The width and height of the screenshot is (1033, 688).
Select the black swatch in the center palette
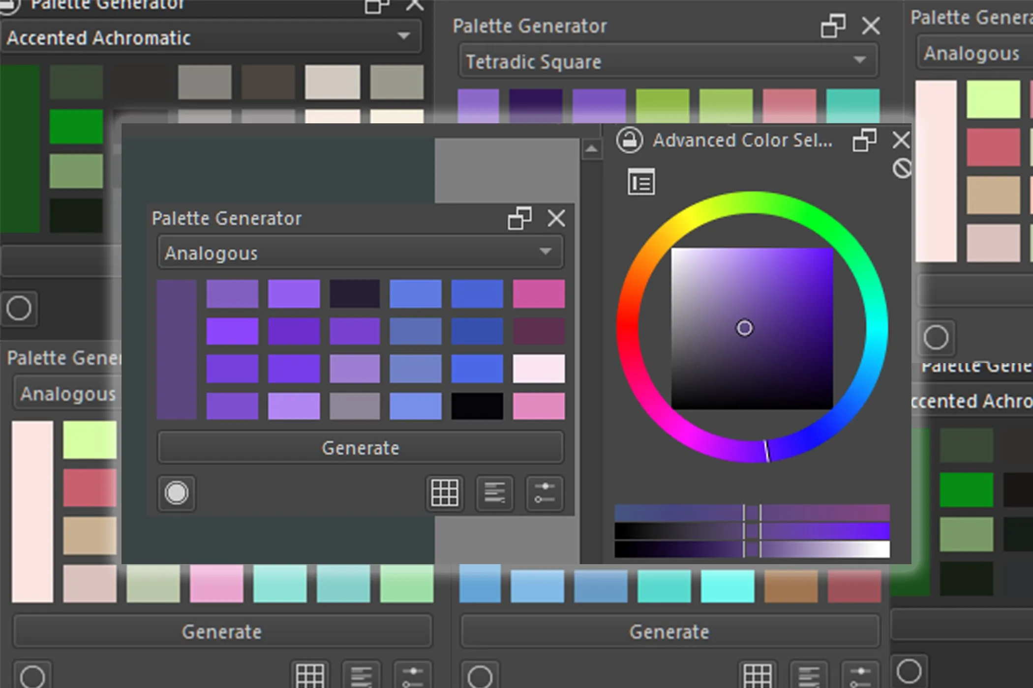click(x=477, y=406)
